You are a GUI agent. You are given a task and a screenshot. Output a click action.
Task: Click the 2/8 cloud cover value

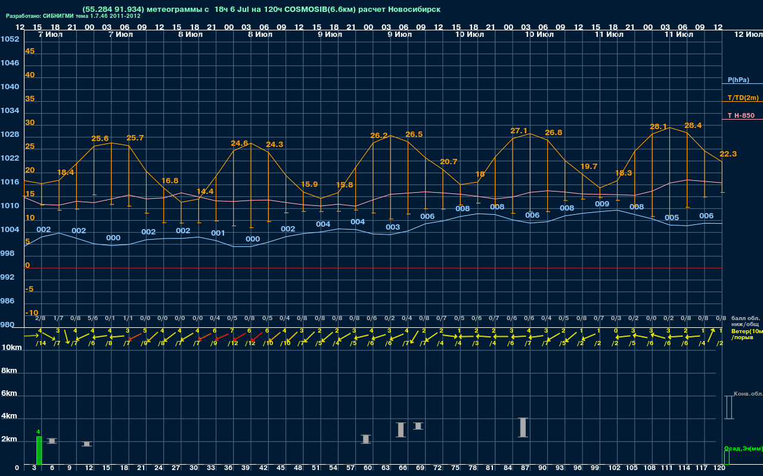pyautogui.click(x=41, y=318)
